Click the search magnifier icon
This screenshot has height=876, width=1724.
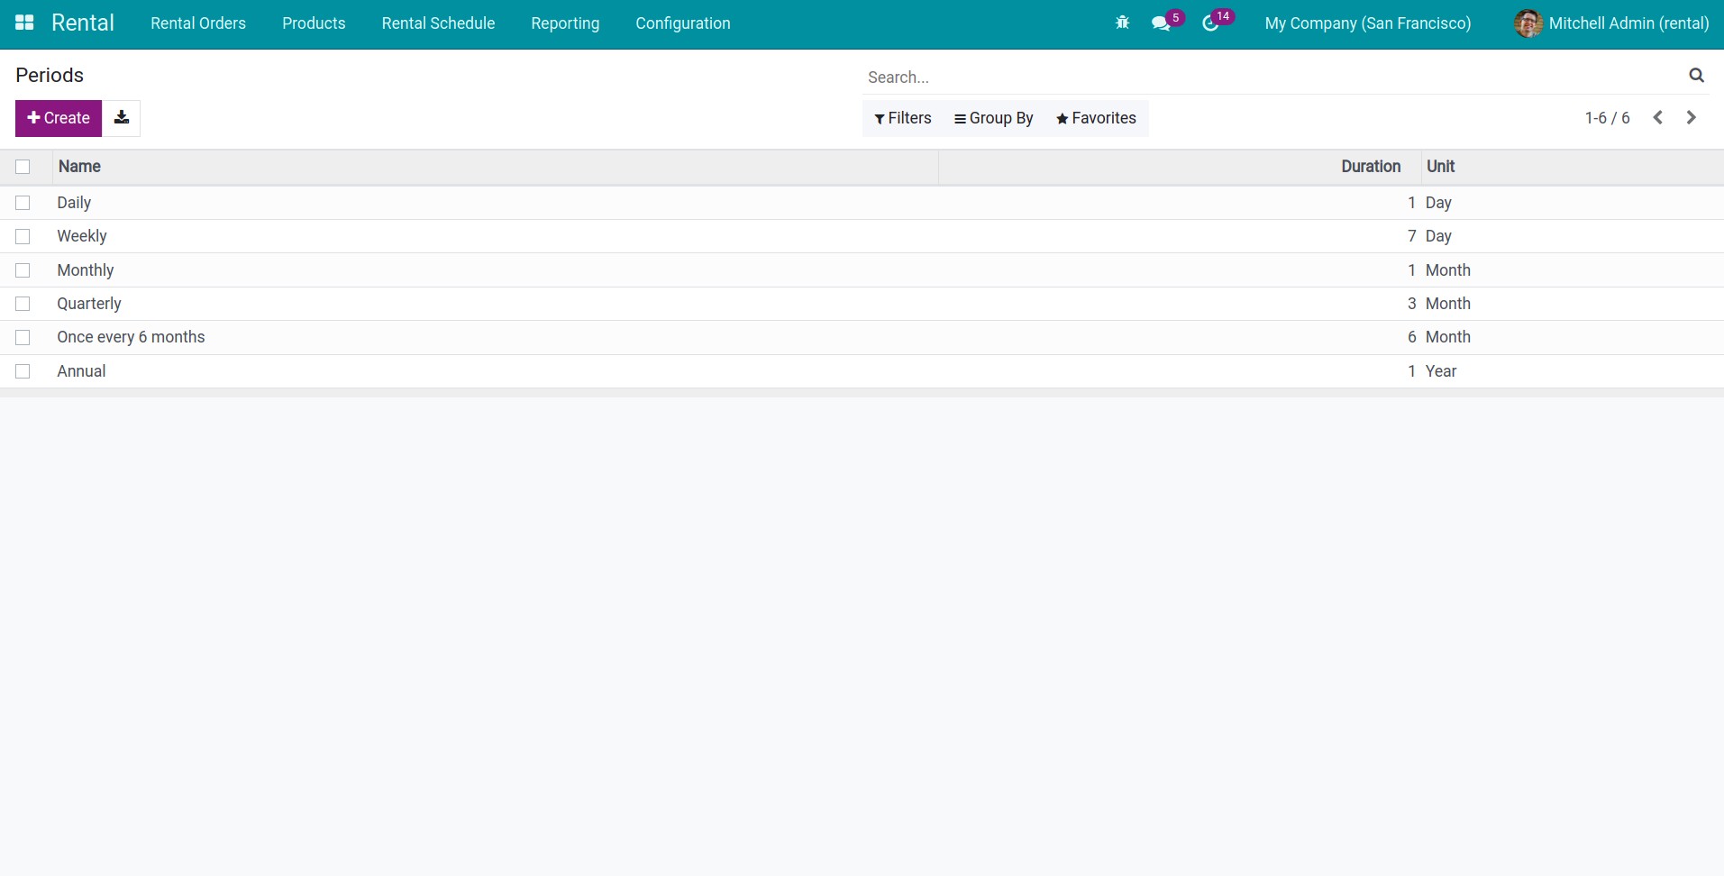[x=1696, y=74]
